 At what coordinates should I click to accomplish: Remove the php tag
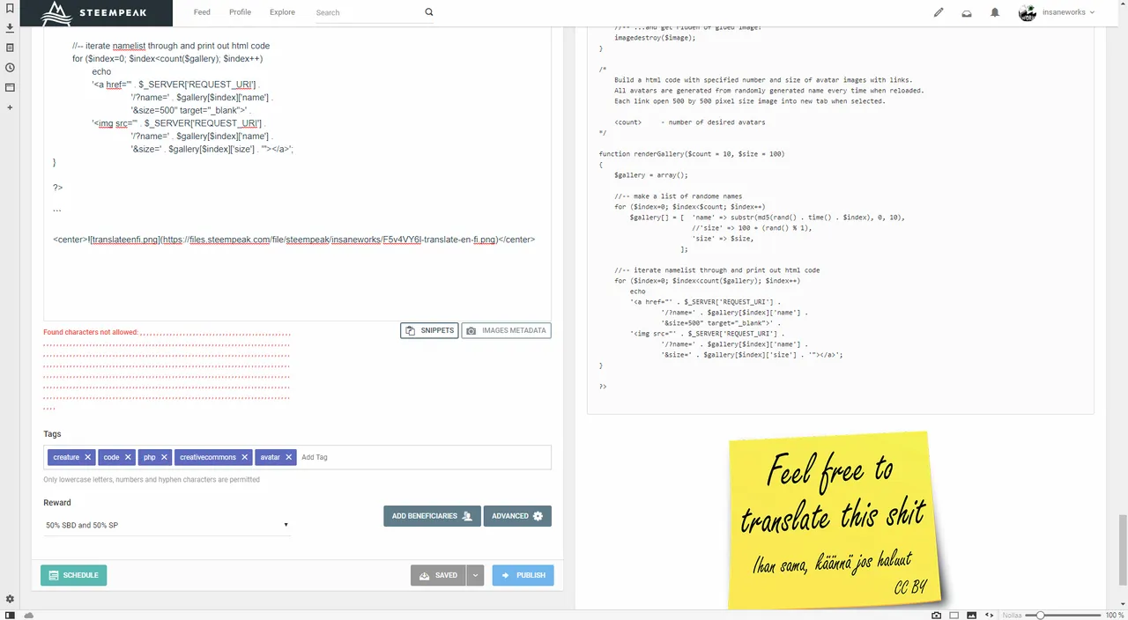click(x=164, y=457)
